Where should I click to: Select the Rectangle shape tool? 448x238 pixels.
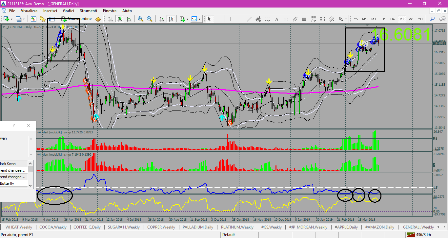click(x=304, y=19)
